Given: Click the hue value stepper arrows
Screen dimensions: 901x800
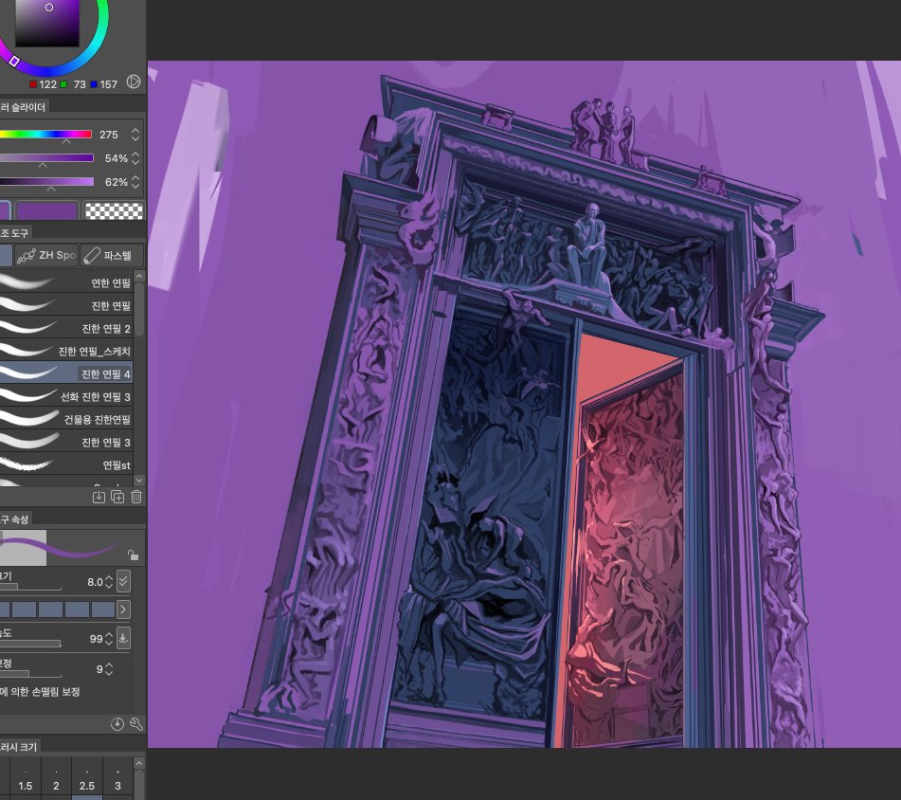Looking at the screenshot, I should 135,135.
